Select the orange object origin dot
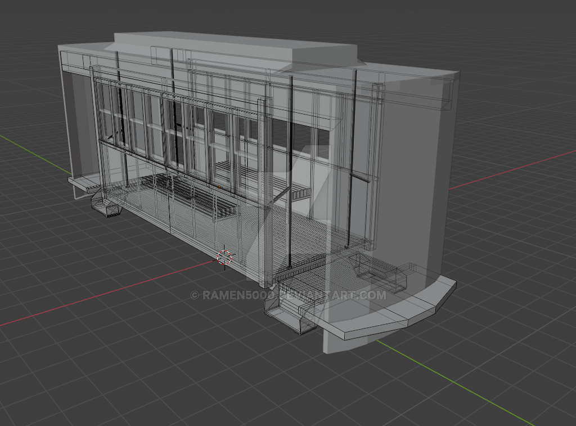The image size is (576, 426). click(x=219, y=187)
